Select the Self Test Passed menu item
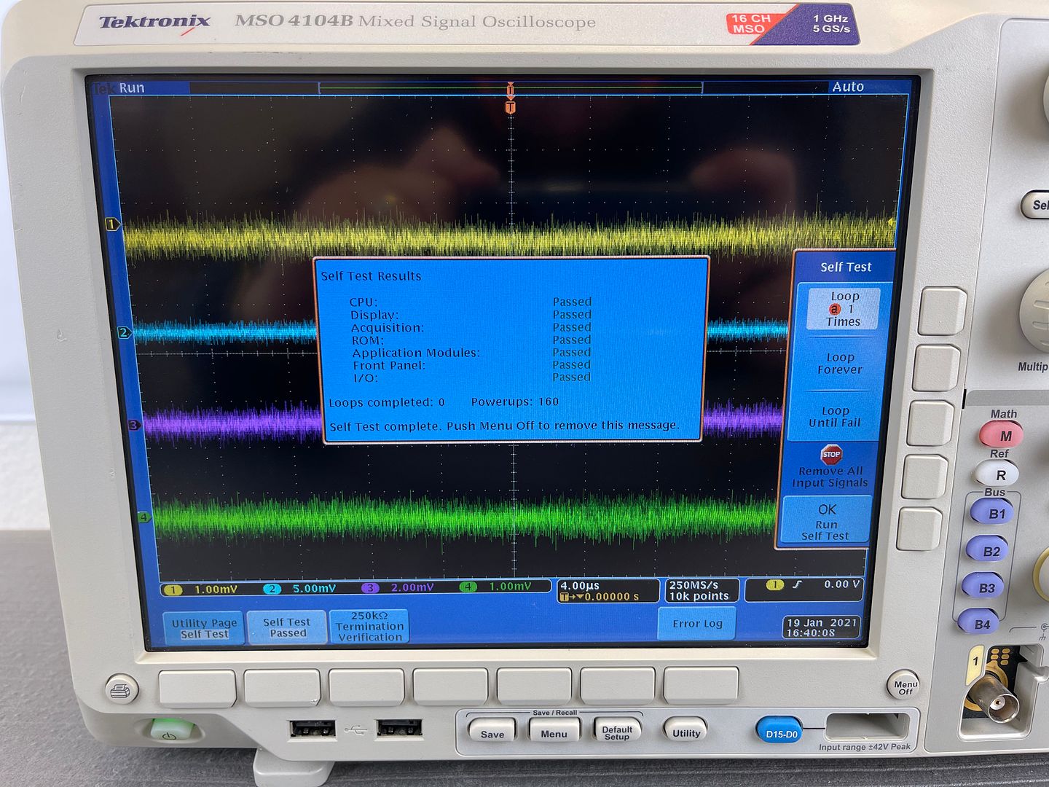This screenshot has width=1049, height=787. pyautogui.click(x=287, y=627)
